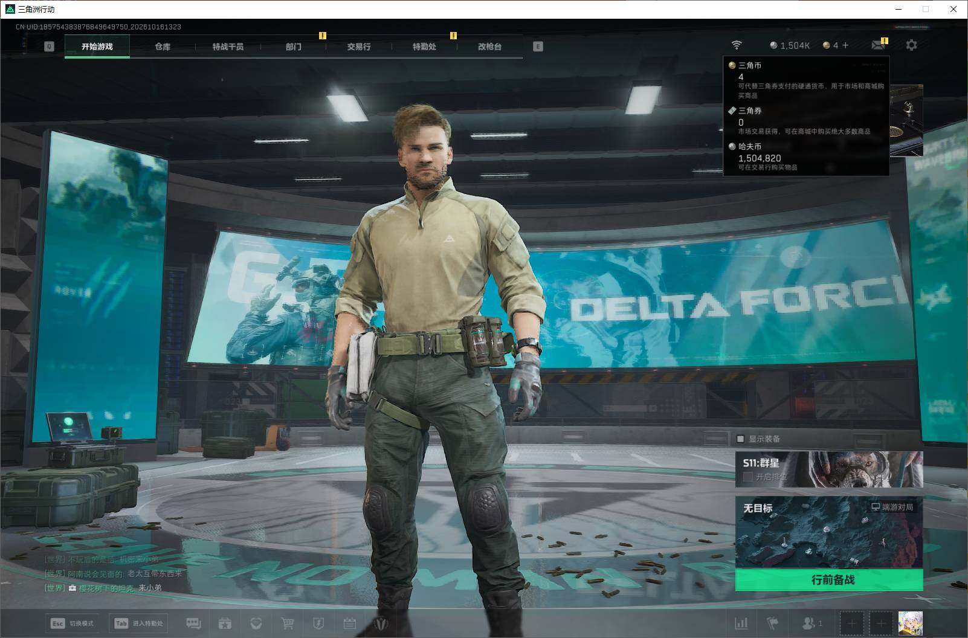
Task: Add Delta coins with the plus sign
Action: pyautogui.click(x=845, y=45)
